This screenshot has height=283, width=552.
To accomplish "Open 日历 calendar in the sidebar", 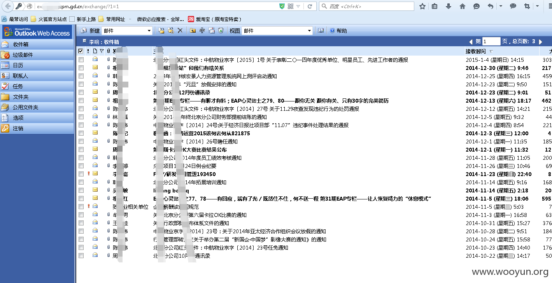I will coord(37,65).
